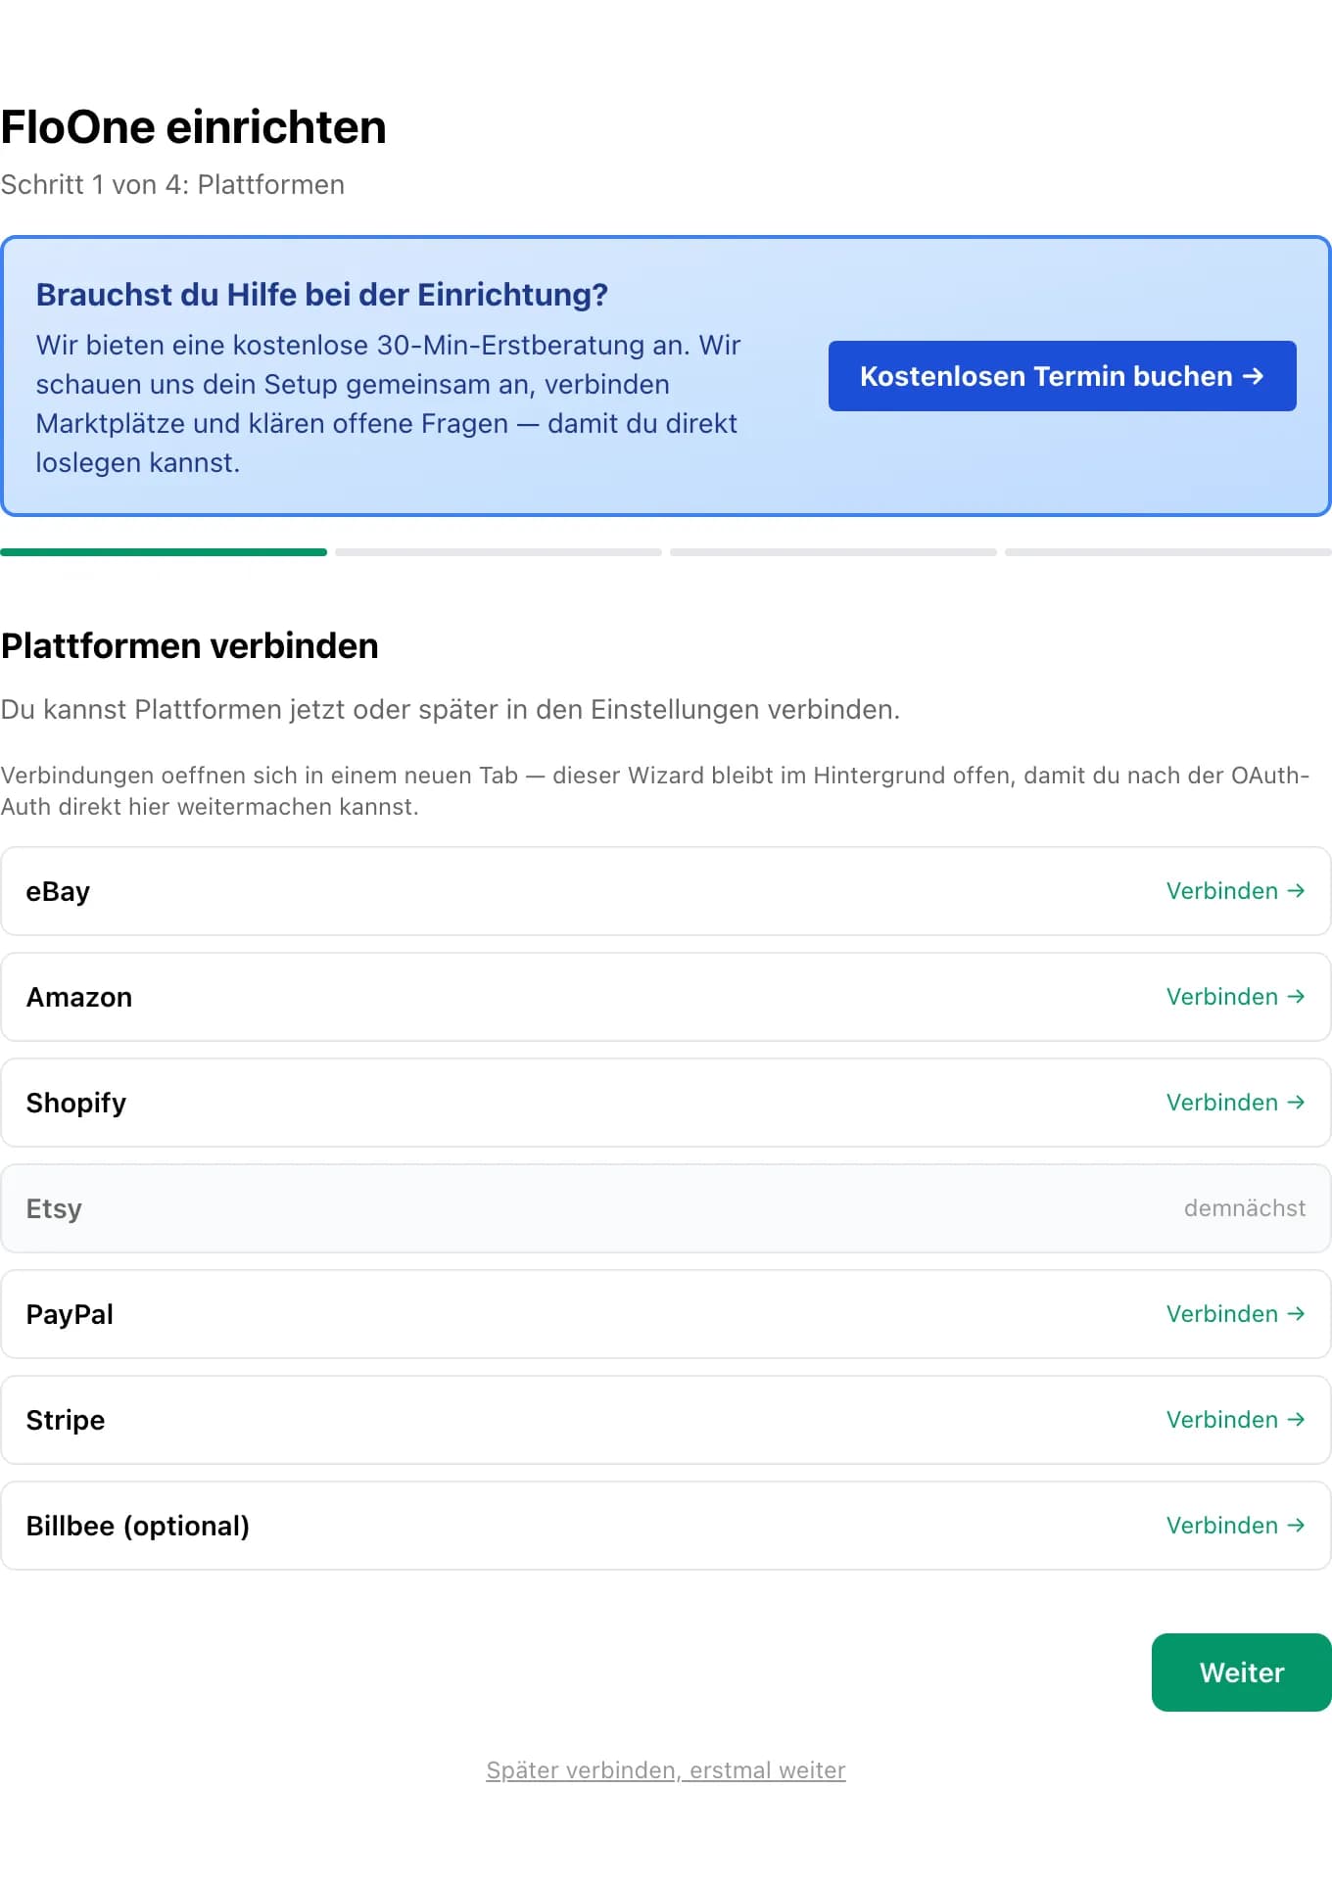
Task: Click the 'Brauchst du Hilfe bei der Einrichtung?' heading
Action: 322,295
